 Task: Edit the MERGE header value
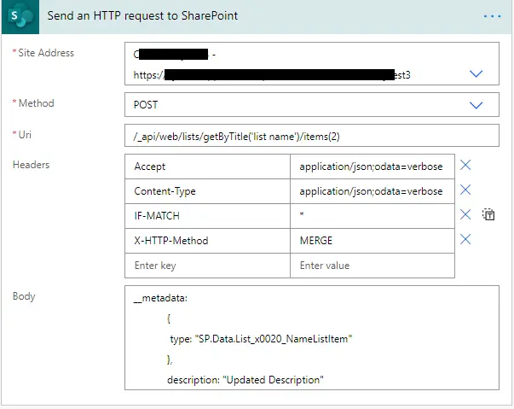373,241
